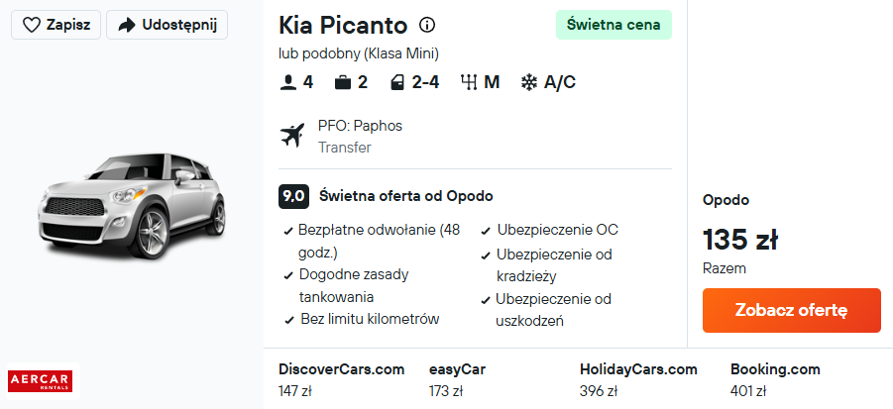Click the air conditioning snowflake icon
Viewport: 893px width, 409px height.
[529, 82]
